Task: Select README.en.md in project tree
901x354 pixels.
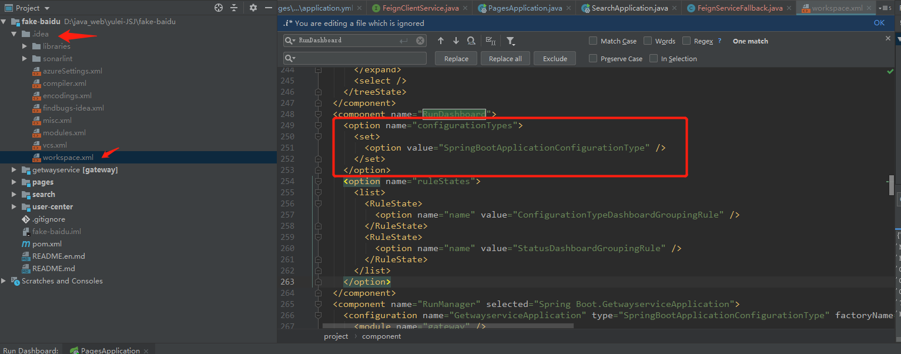Action: click(x=58, y=256)
